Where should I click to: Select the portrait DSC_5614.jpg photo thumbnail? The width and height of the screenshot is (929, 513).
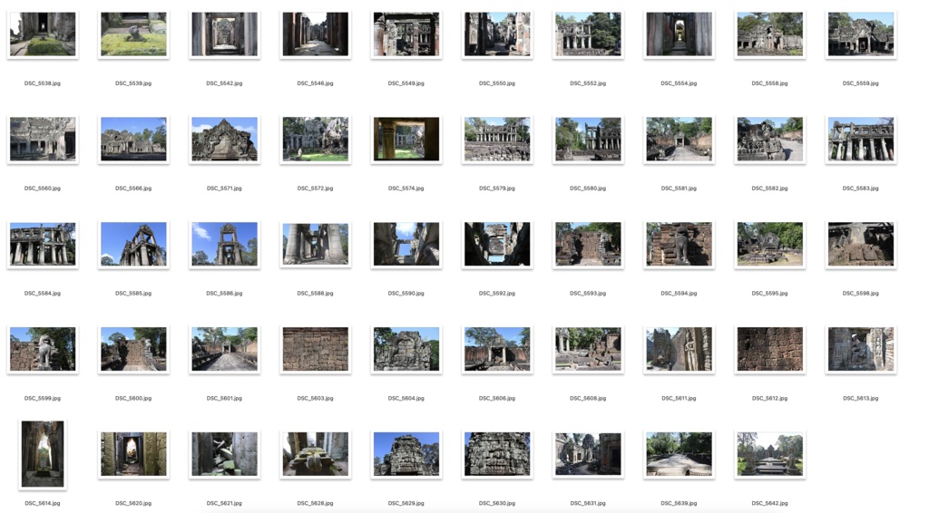43,454
